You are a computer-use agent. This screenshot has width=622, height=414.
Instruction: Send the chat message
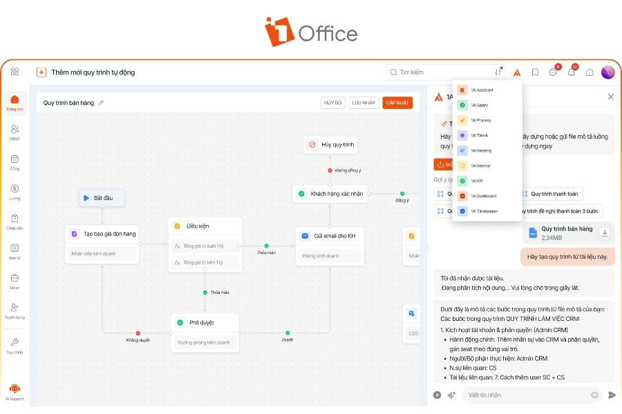pos(612,395)
